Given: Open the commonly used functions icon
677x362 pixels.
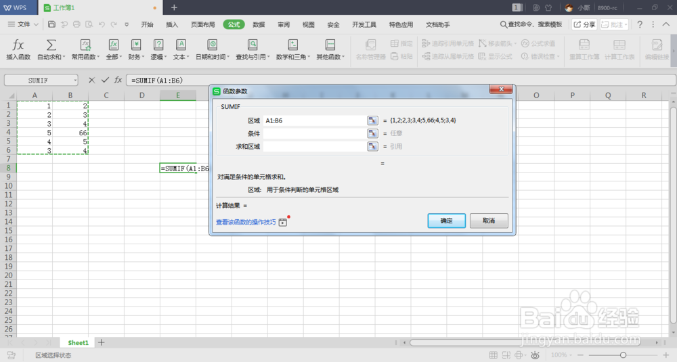Looking at the screenshot, I should tap(85, 45).
